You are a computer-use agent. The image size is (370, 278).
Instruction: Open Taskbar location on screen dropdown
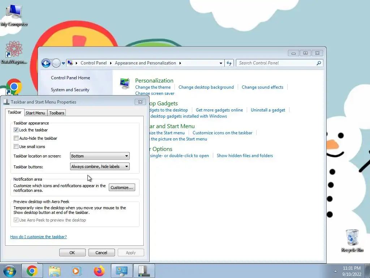(100, 156)
